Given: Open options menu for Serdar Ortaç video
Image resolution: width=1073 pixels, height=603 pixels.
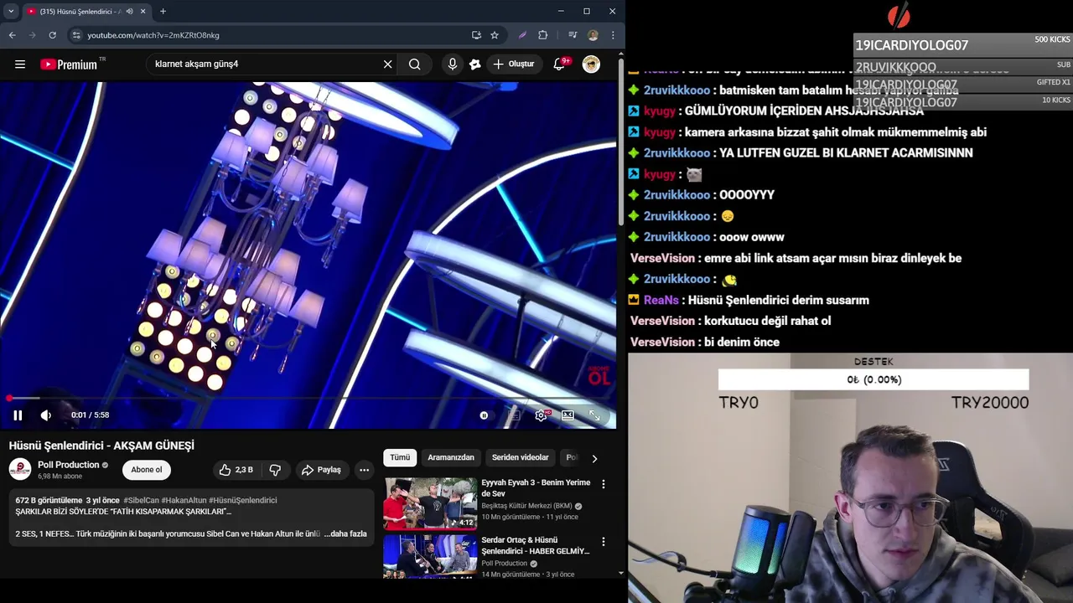Looking at the screenshot, I should pyautogui.click(x=603, y=542).
